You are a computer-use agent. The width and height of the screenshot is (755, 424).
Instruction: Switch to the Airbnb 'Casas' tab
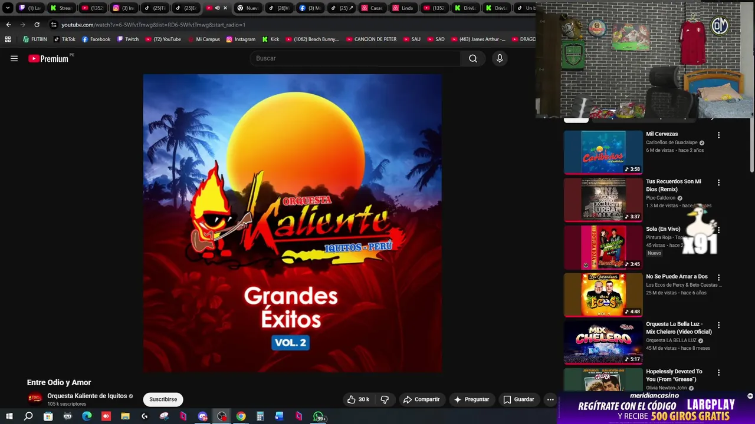tap(372, 8)
